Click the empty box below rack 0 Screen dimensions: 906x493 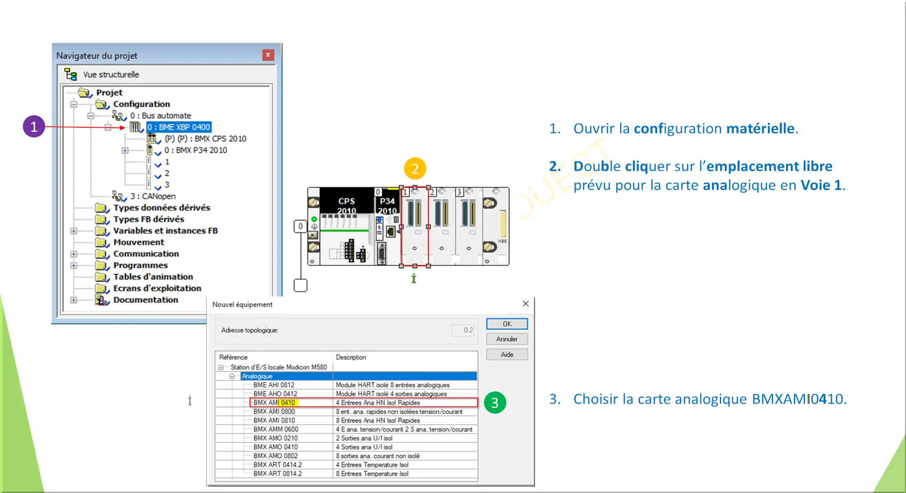[x=301, y=285]
